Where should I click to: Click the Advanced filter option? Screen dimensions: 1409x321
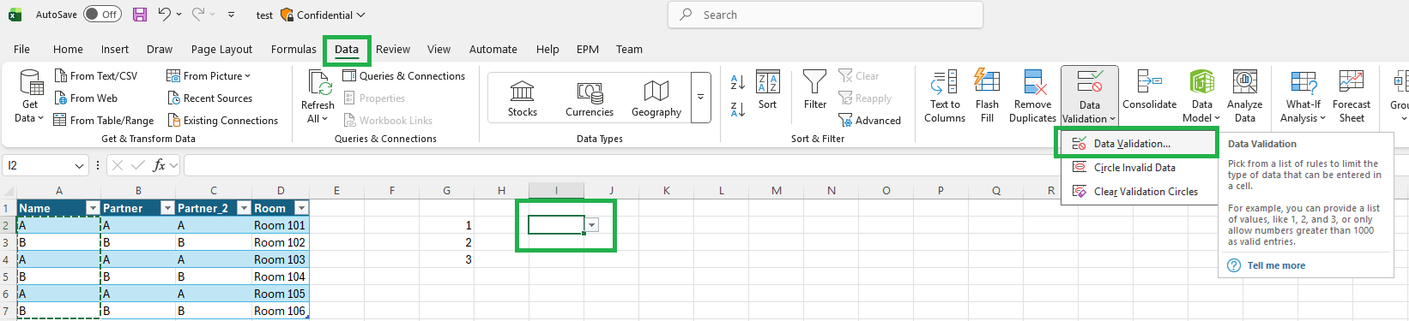(x=870, y=120)
